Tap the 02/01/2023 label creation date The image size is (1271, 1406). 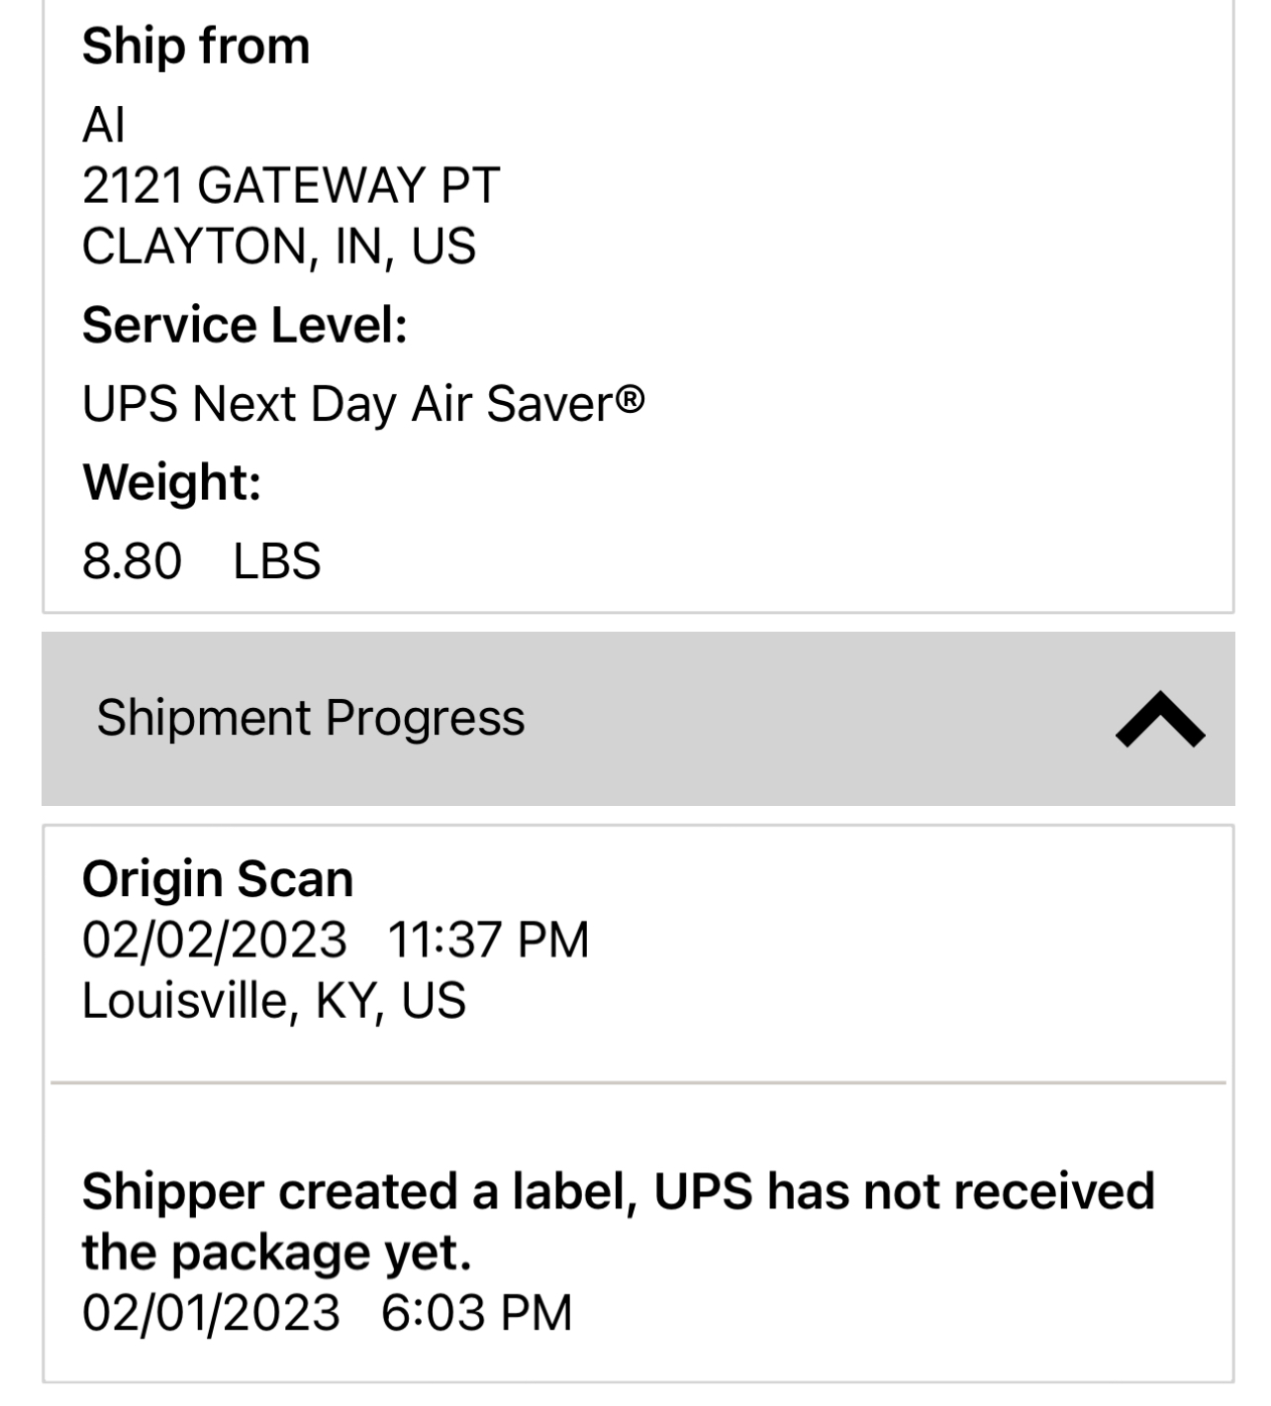point(211,1313)
